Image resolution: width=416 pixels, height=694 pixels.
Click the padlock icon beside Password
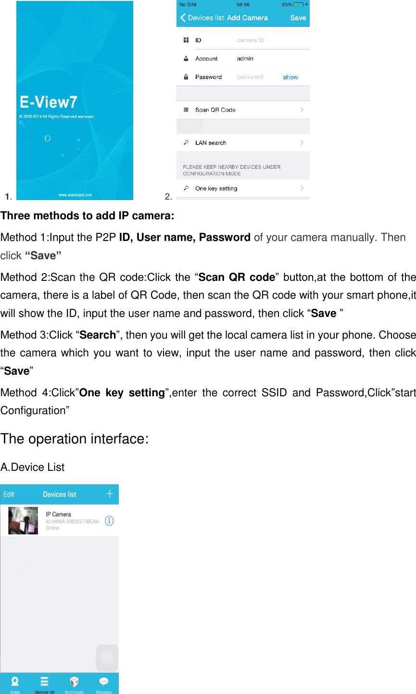(186, 76)
